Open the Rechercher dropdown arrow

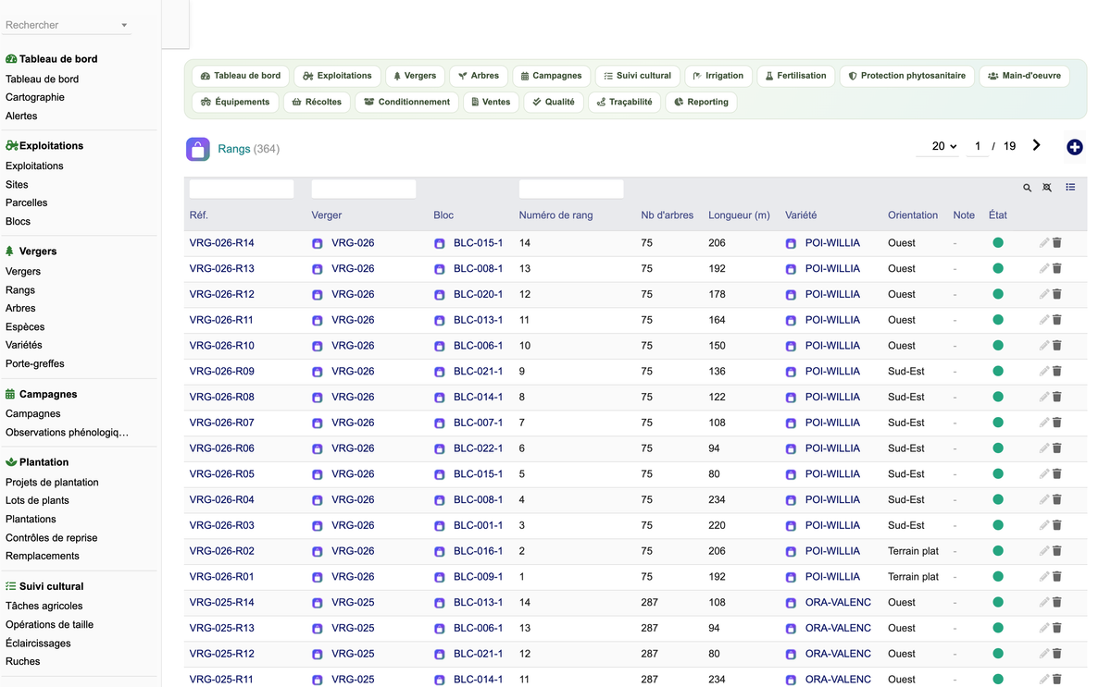(x=124, y=25)
